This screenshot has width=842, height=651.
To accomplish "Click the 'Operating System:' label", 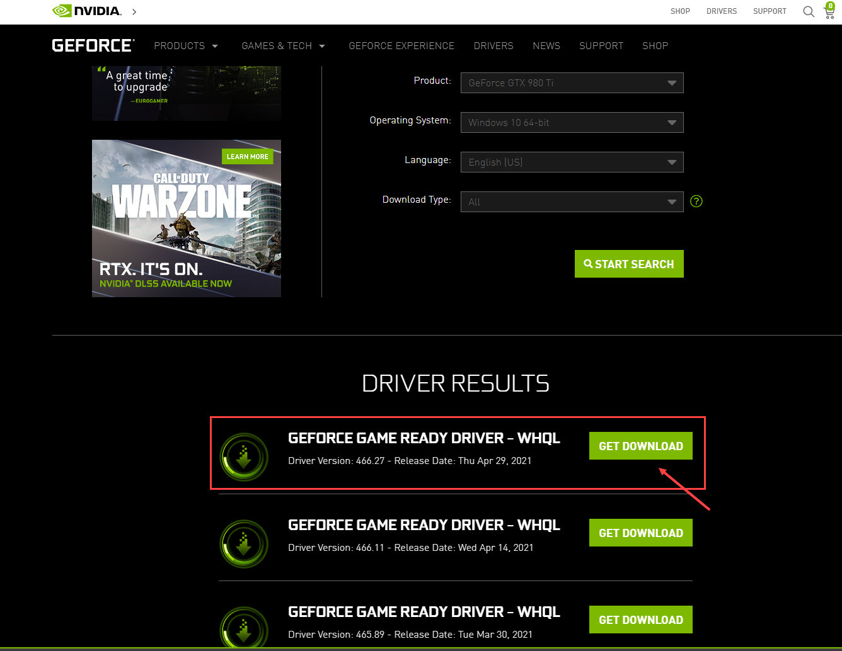I will tap(410, 120).
